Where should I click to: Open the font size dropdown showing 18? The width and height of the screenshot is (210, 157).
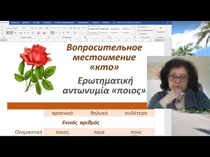tap(29, 28)
